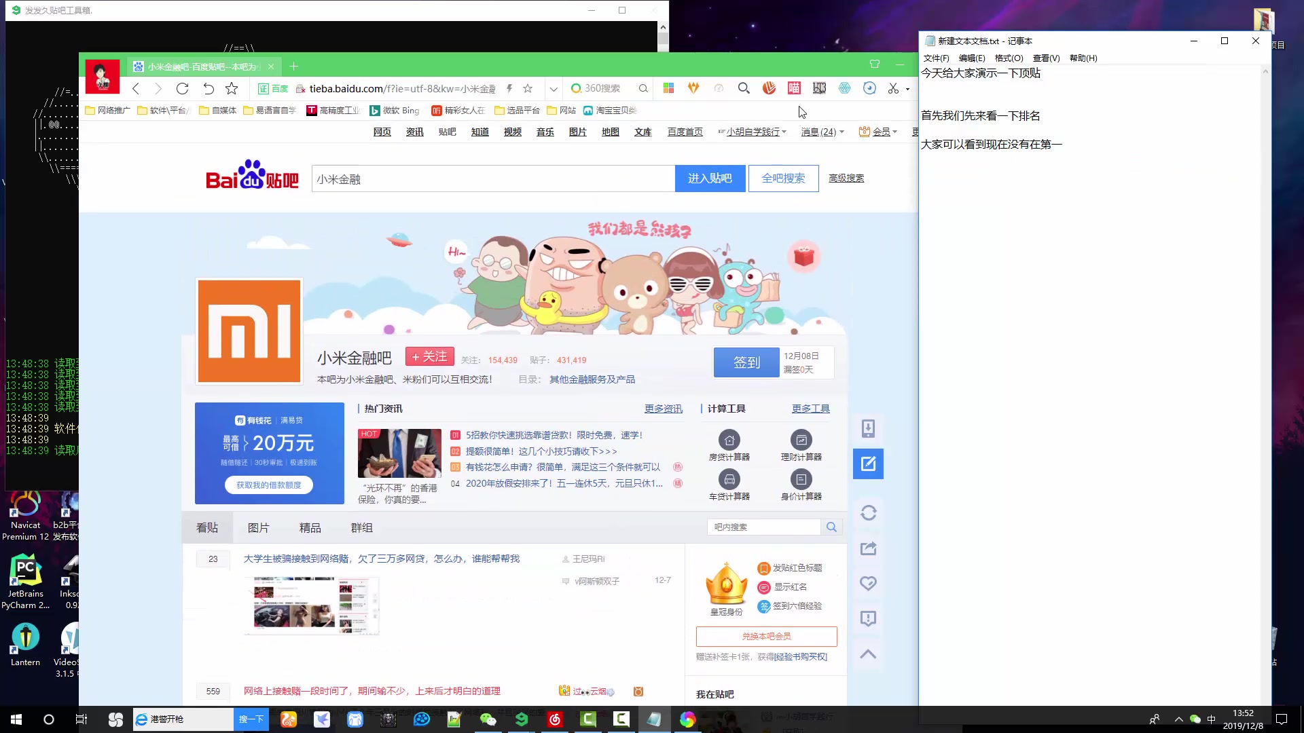1304x733 pixels.
Task: Open the 格式(O) menu in Notepad
Action: point(1009,58)
